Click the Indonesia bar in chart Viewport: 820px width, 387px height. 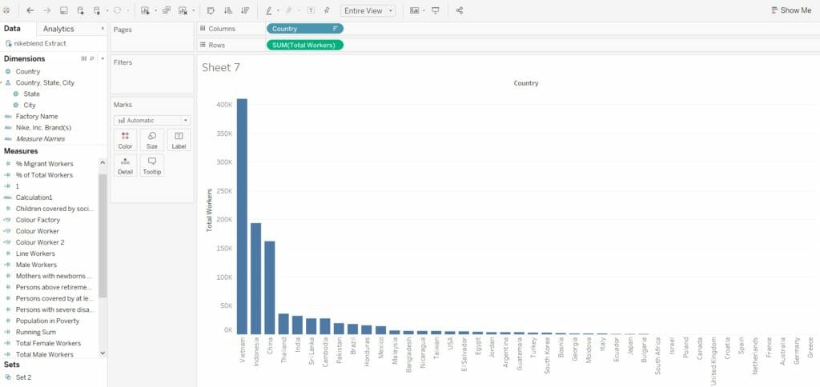click(255, 278)
